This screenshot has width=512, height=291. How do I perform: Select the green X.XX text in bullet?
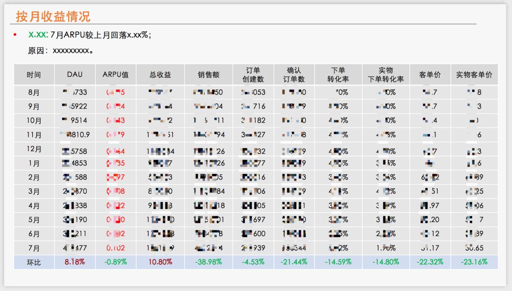pyautogui.click(x=38, y=35)
